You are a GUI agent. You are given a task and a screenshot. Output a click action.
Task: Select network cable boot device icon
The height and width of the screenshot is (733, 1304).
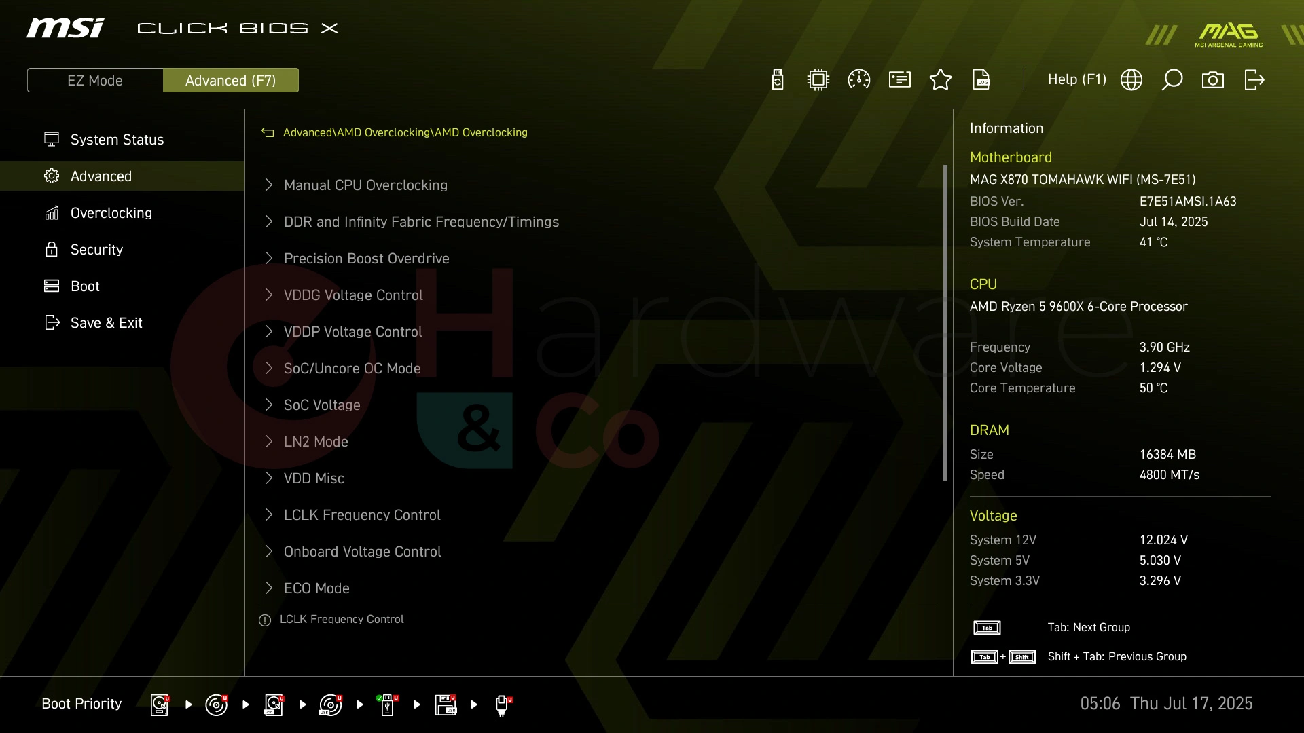[x=503, y=705]
